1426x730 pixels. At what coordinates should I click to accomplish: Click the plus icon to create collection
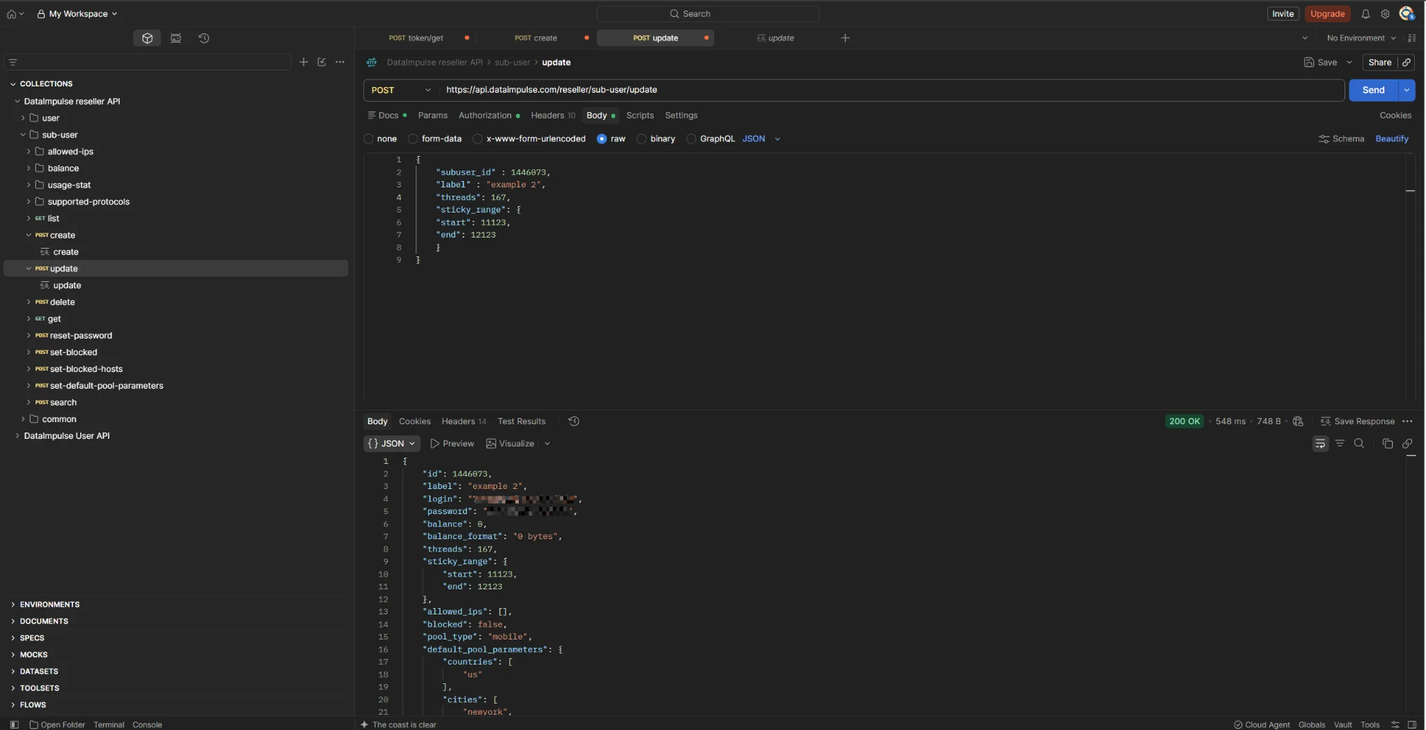click(x=304, y=62)
